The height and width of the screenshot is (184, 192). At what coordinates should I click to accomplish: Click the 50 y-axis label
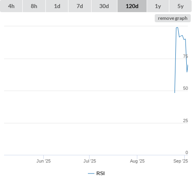[186, 88]
